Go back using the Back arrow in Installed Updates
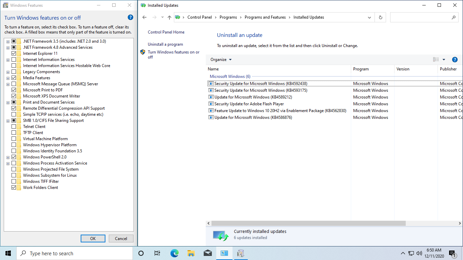Image resolution: width=463 pixels, height=260 pixels. 144,17
